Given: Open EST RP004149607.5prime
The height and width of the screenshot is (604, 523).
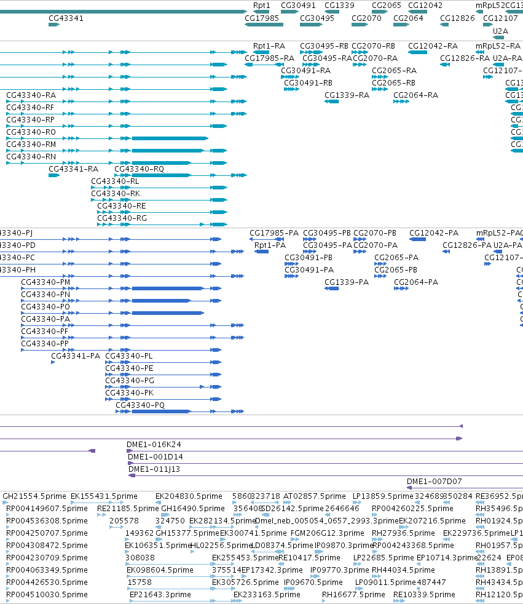Looking at the screenshot, I should 47,509.
